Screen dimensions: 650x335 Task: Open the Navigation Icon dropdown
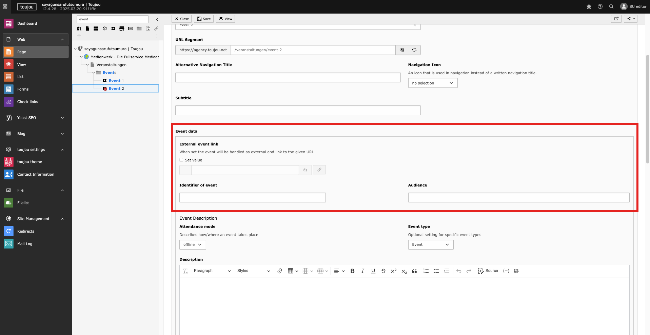coord(433,83)
